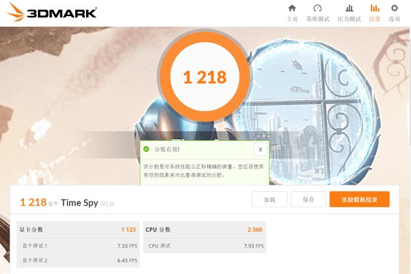Screen dimensions: 411x274
Task: Click the 保存 (save) button
Action: 308,200
